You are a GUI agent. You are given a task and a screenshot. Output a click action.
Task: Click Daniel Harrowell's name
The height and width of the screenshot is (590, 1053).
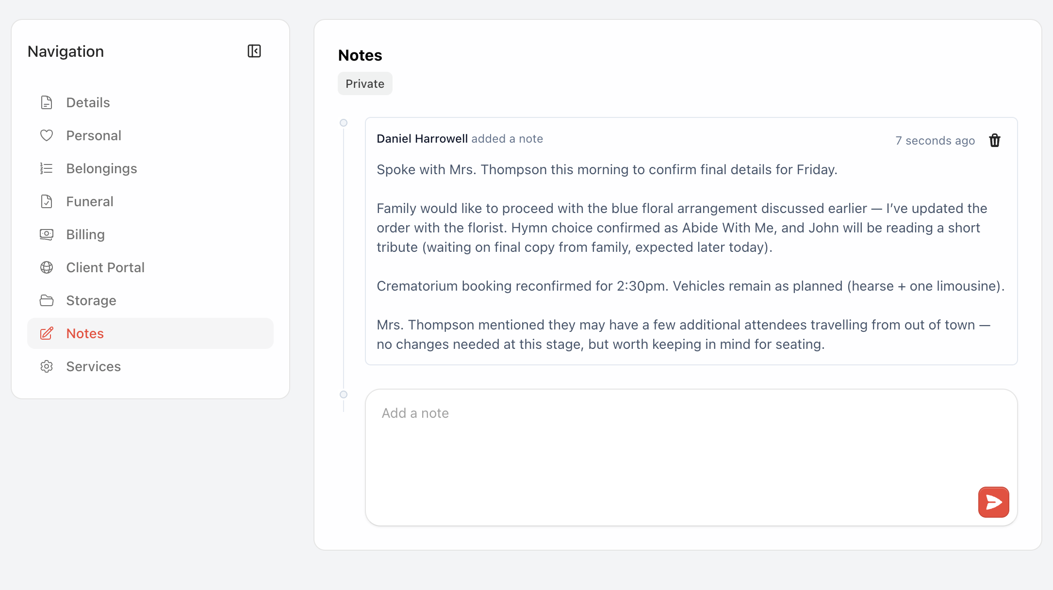[x=422, y=139]
